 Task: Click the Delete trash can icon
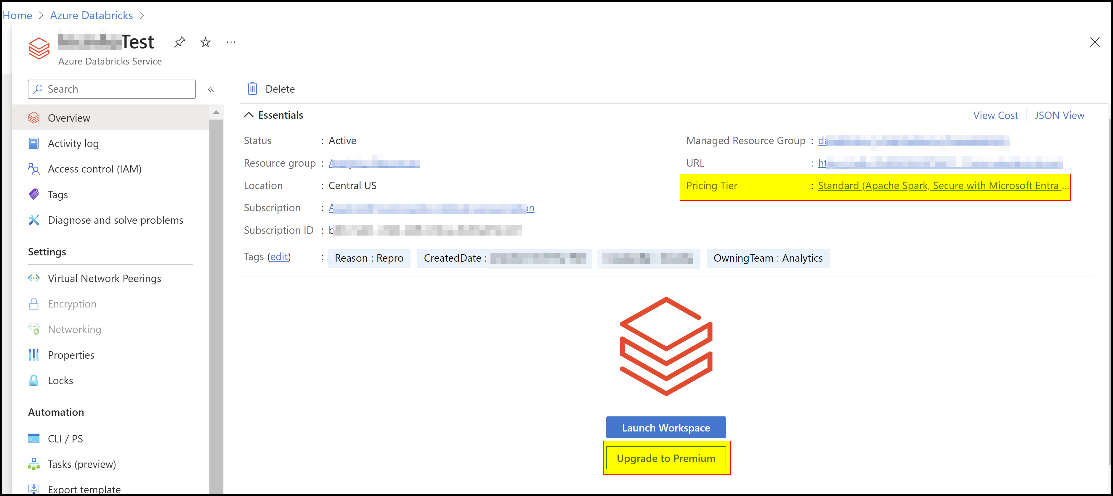[x=252, y=88]
